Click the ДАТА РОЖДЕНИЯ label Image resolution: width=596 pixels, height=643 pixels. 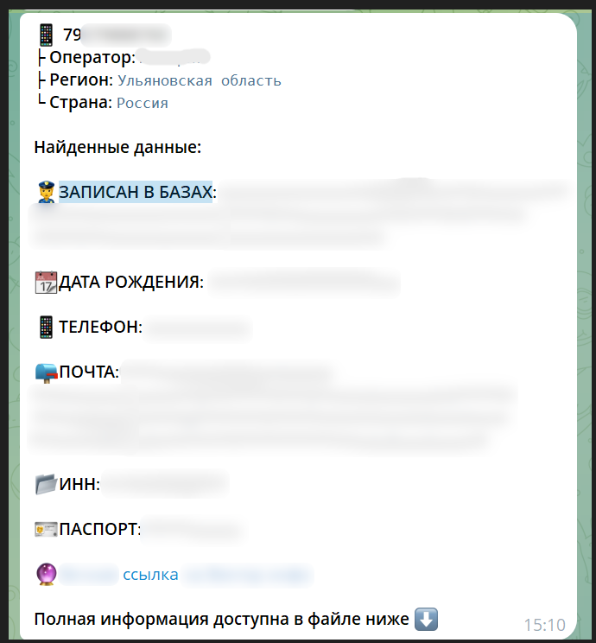[x=131, y=282]
